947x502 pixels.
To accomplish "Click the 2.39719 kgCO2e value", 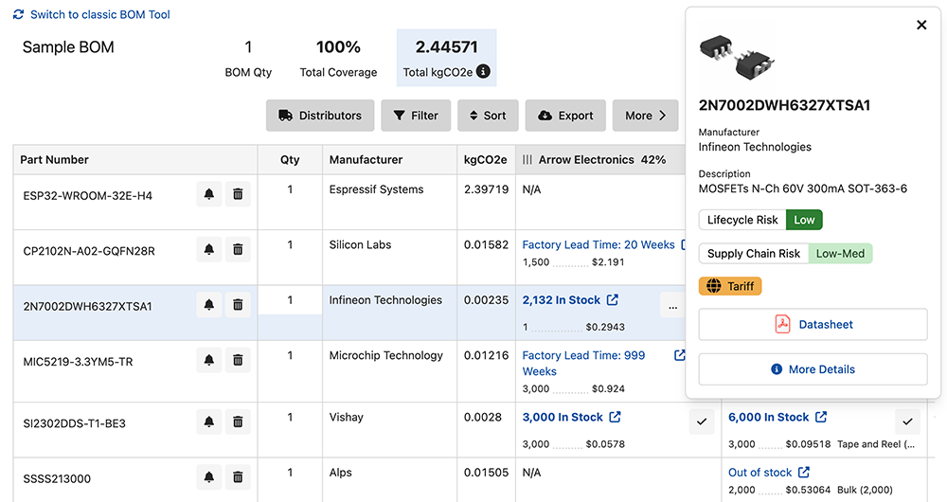I will click(486, 189).
